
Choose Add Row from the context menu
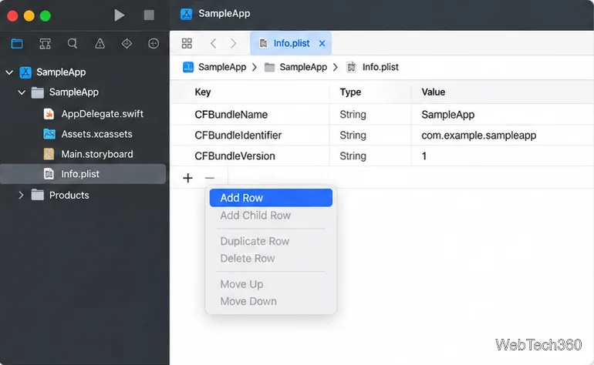271,198
